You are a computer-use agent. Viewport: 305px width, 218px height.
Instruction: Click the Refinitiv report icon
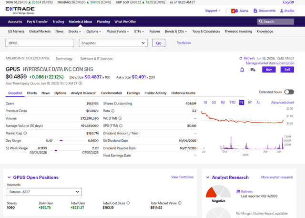238,192
